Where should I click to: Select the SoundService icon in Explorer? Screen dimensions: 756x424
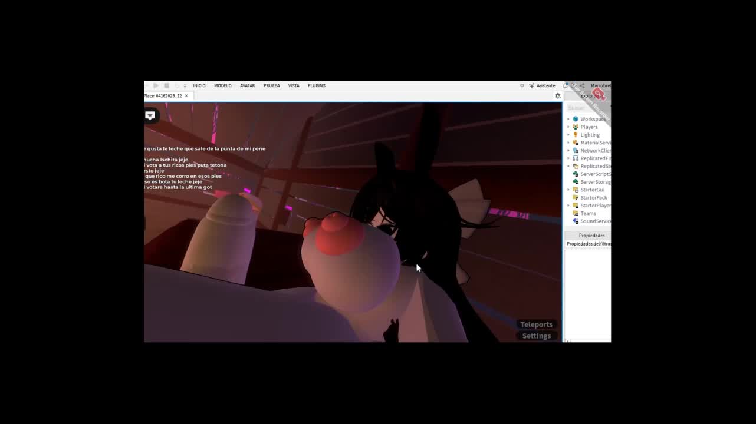(576, 221)
